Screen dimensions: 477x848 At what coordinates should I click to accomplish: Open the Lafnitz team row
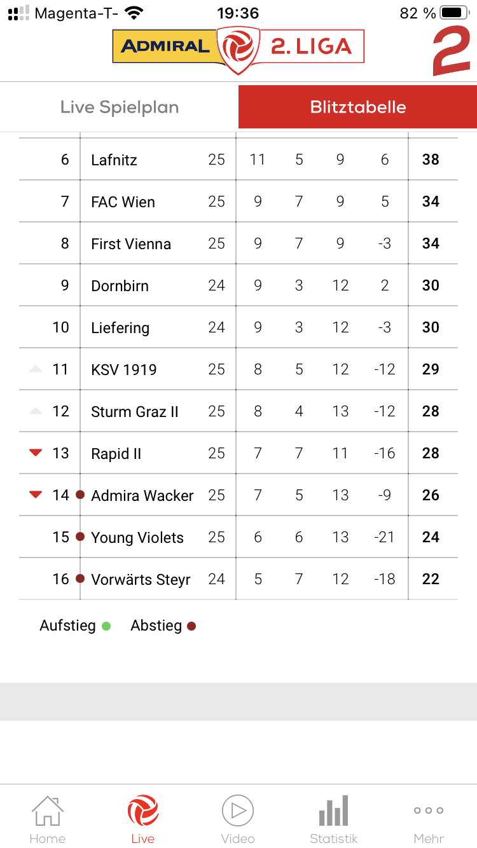coord(238,160)
